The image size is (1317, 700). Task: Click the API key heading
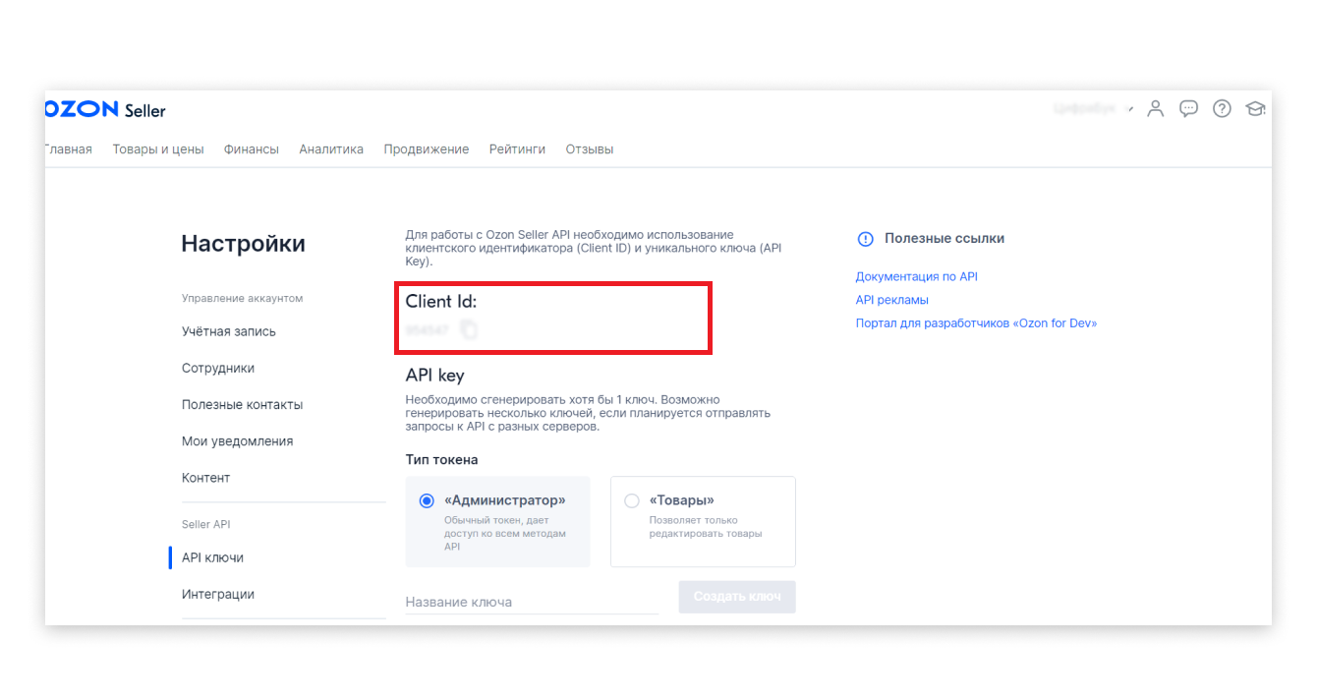point(435,376)
